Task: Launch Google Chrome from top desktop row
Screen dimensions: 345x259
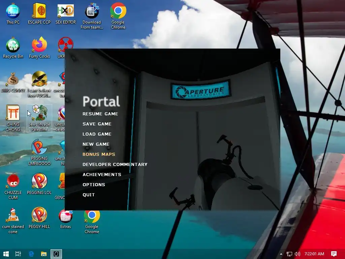Action: (118, 16)
